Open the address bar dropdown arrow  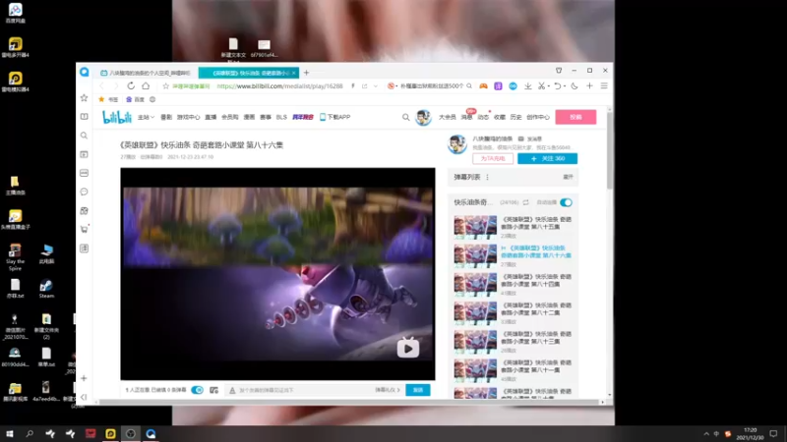[376, 86]
